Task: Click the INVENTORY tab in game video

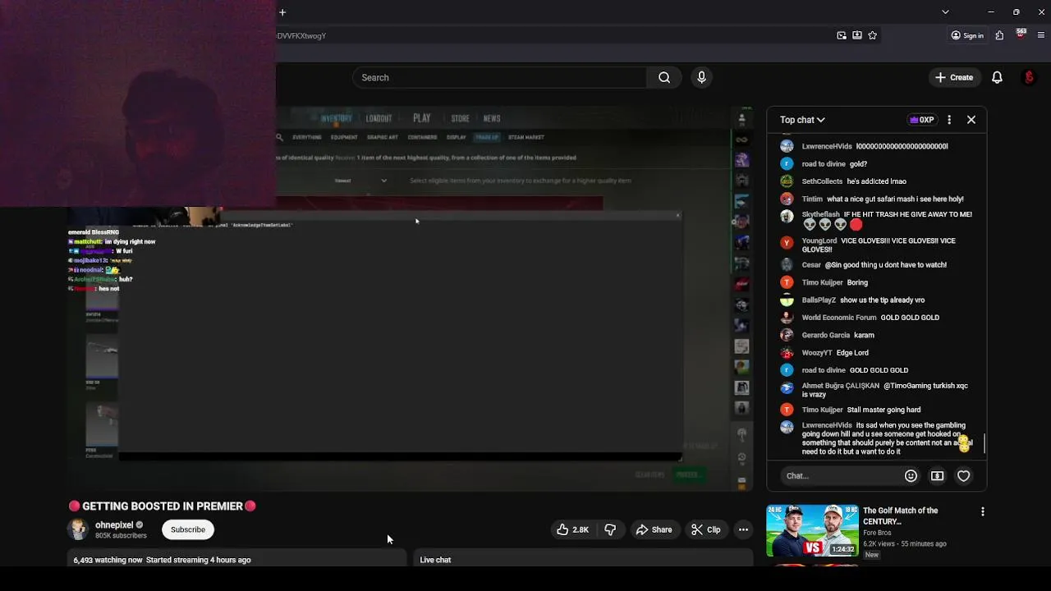Action: pyautogui.click(x=336, y=118)
